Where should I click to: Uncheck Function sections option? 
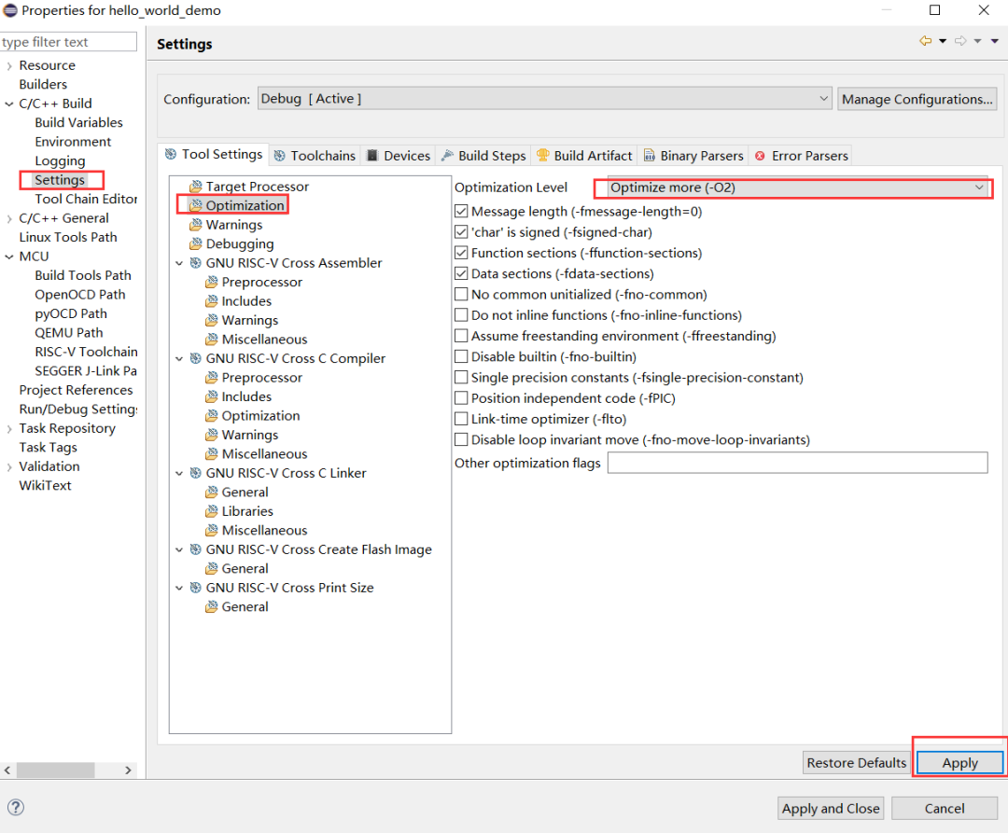click(461, 253)
